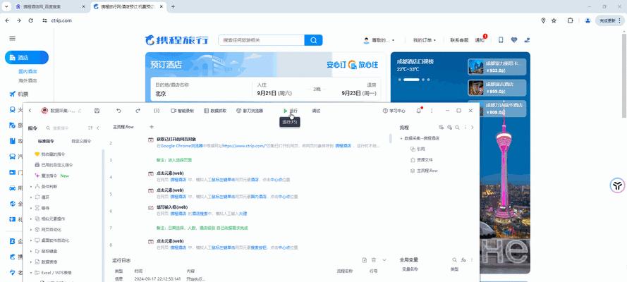
Task: Open the three-dot menu beside the RPA bell
Action: pyautogui.click(x=432, y=111)
